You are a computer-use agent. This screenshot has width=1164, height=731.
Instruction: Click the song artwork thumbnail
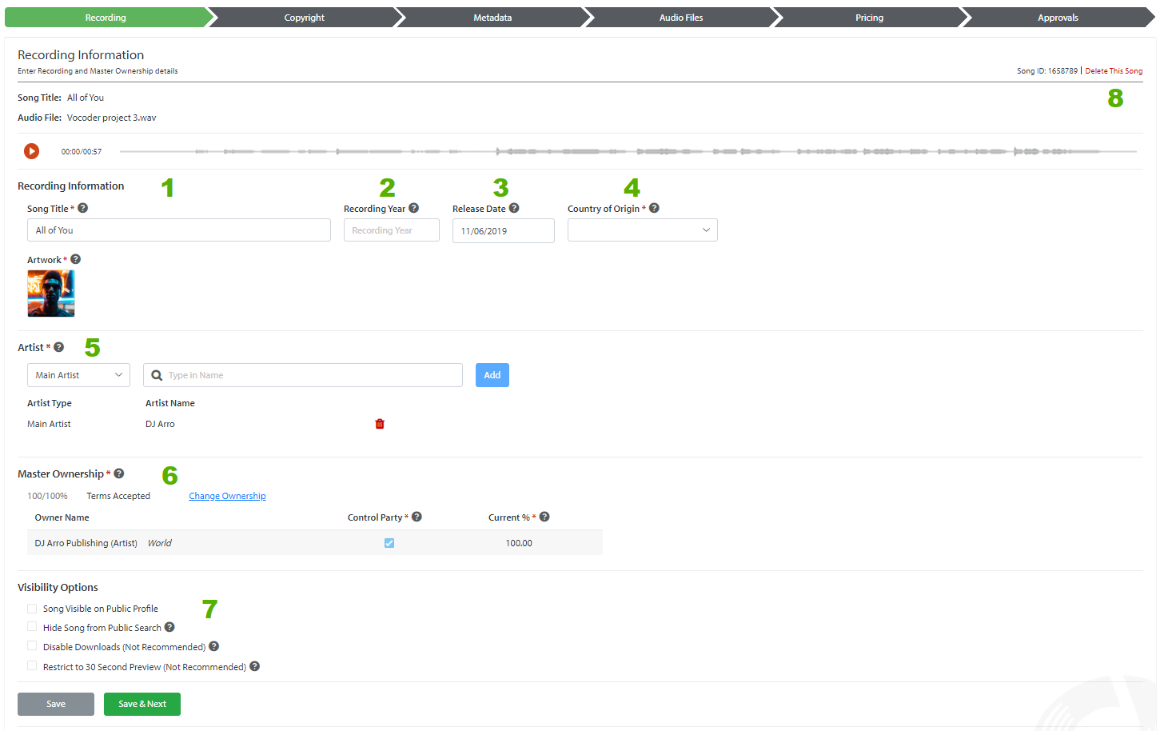[51, 294]
